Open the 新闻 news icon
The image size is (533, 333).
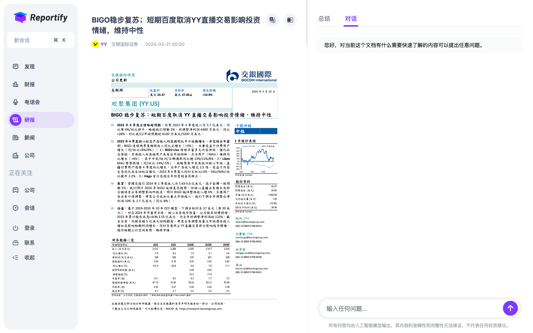16,138
